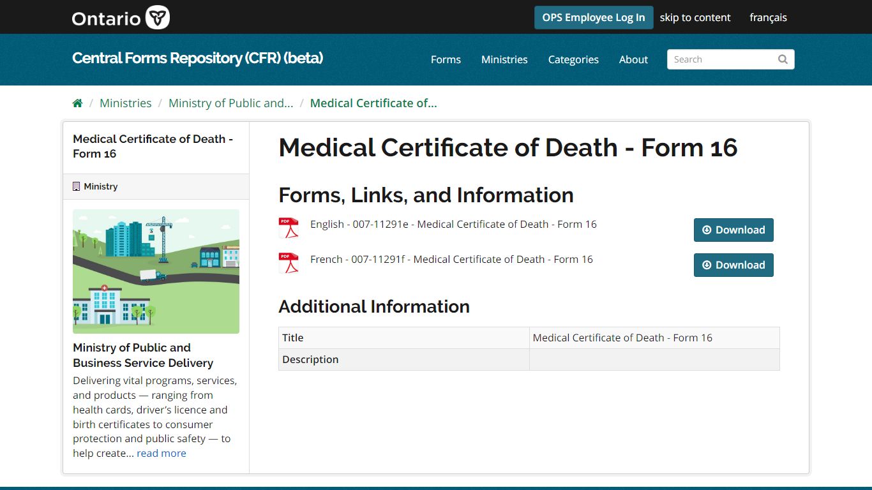Image resolution: width=872 pixels, height=490 pixels.
Task: Click the sidebar Medical Certificate of Death title
Action: (x=153, y=146)
